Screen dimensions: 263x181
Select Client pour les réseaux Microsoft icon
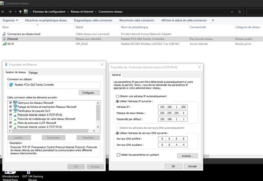[x=15, y=102]
